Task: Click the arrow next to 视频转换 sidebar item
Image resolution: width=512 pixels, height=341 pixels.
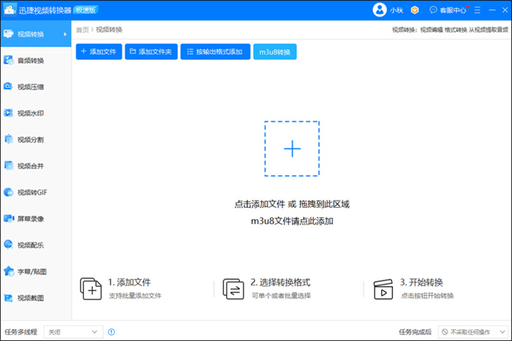Action: coord(65,34)
